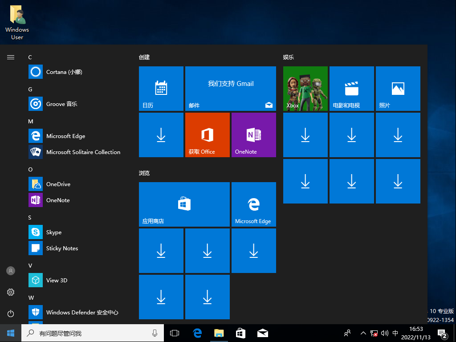Screen dimensions: 456x342
Task: Open the 电影和电视 tile
Action: tap(352, 89)
